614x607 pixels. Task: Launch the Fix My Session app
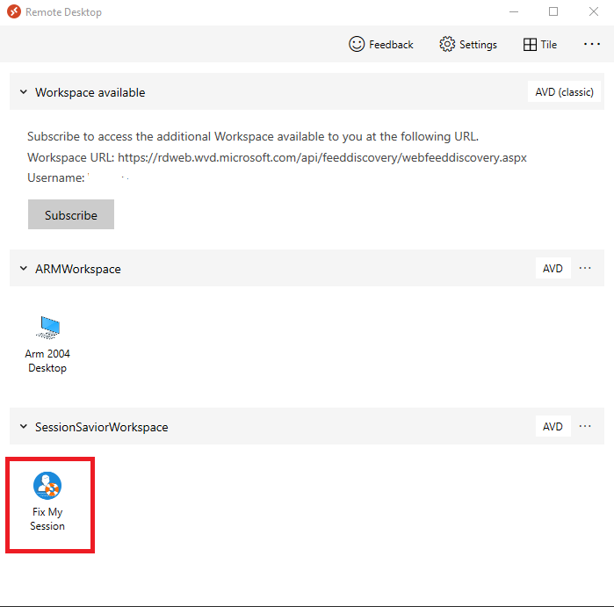[x=47, y=502]
